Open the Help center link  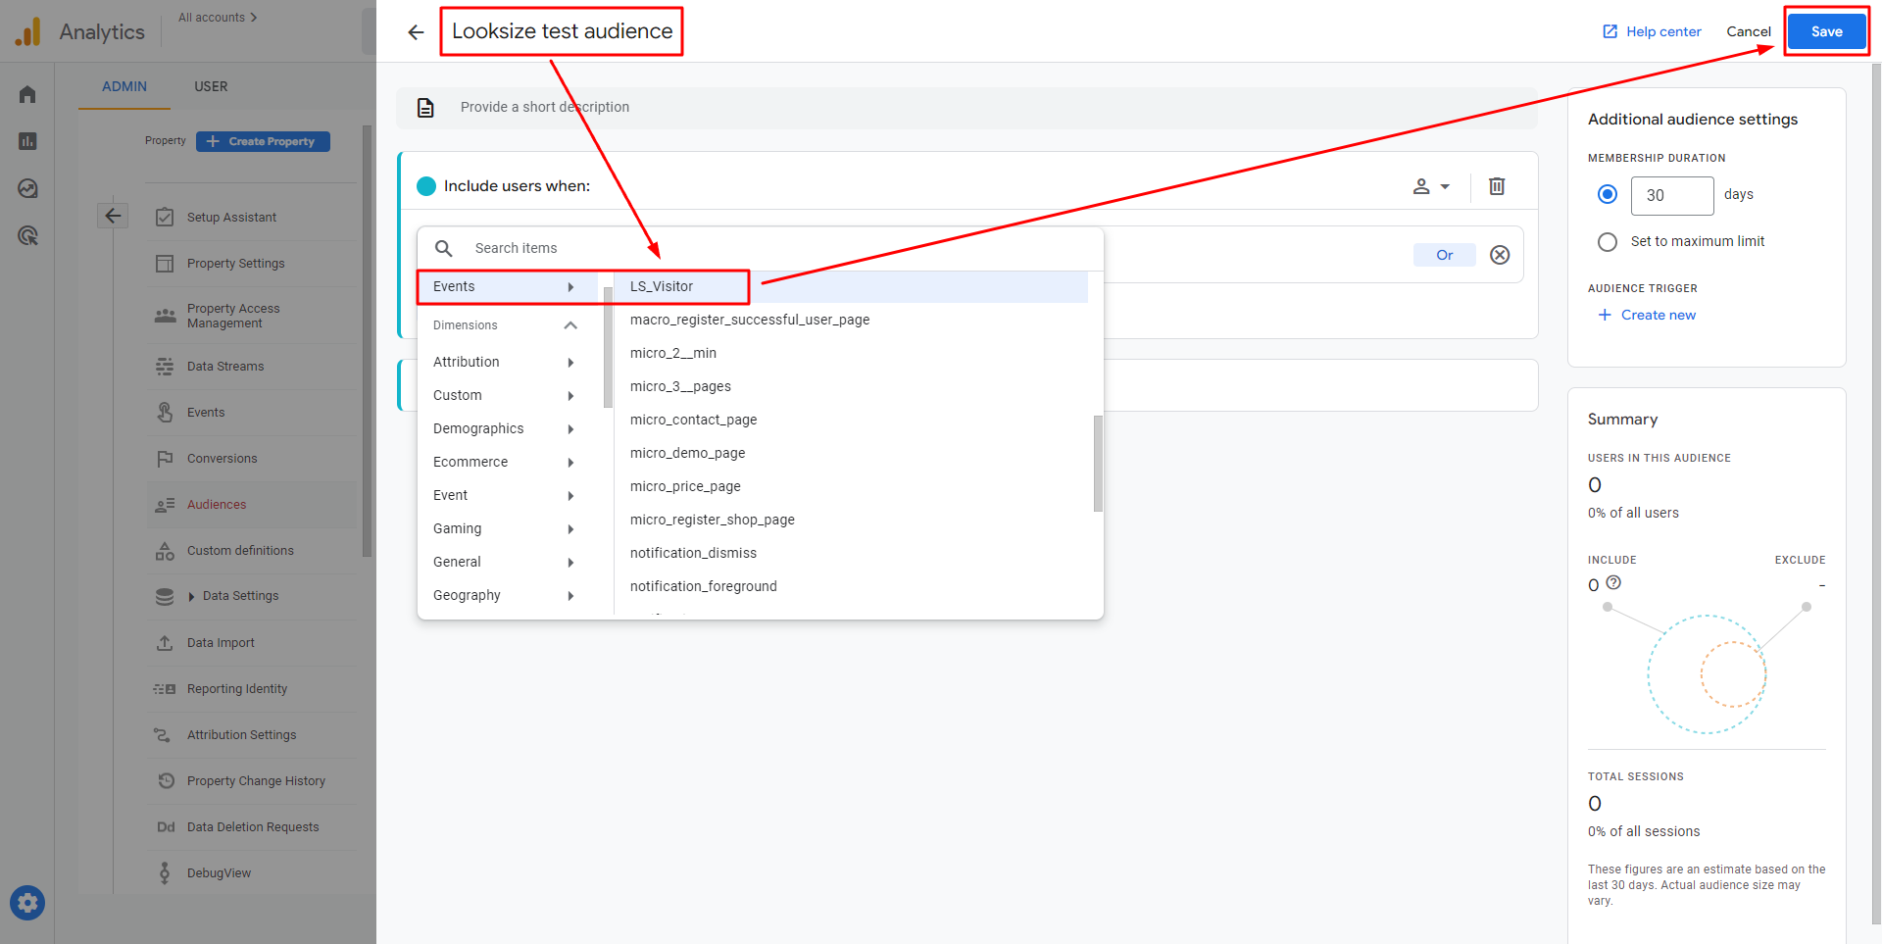point(1652,32)
